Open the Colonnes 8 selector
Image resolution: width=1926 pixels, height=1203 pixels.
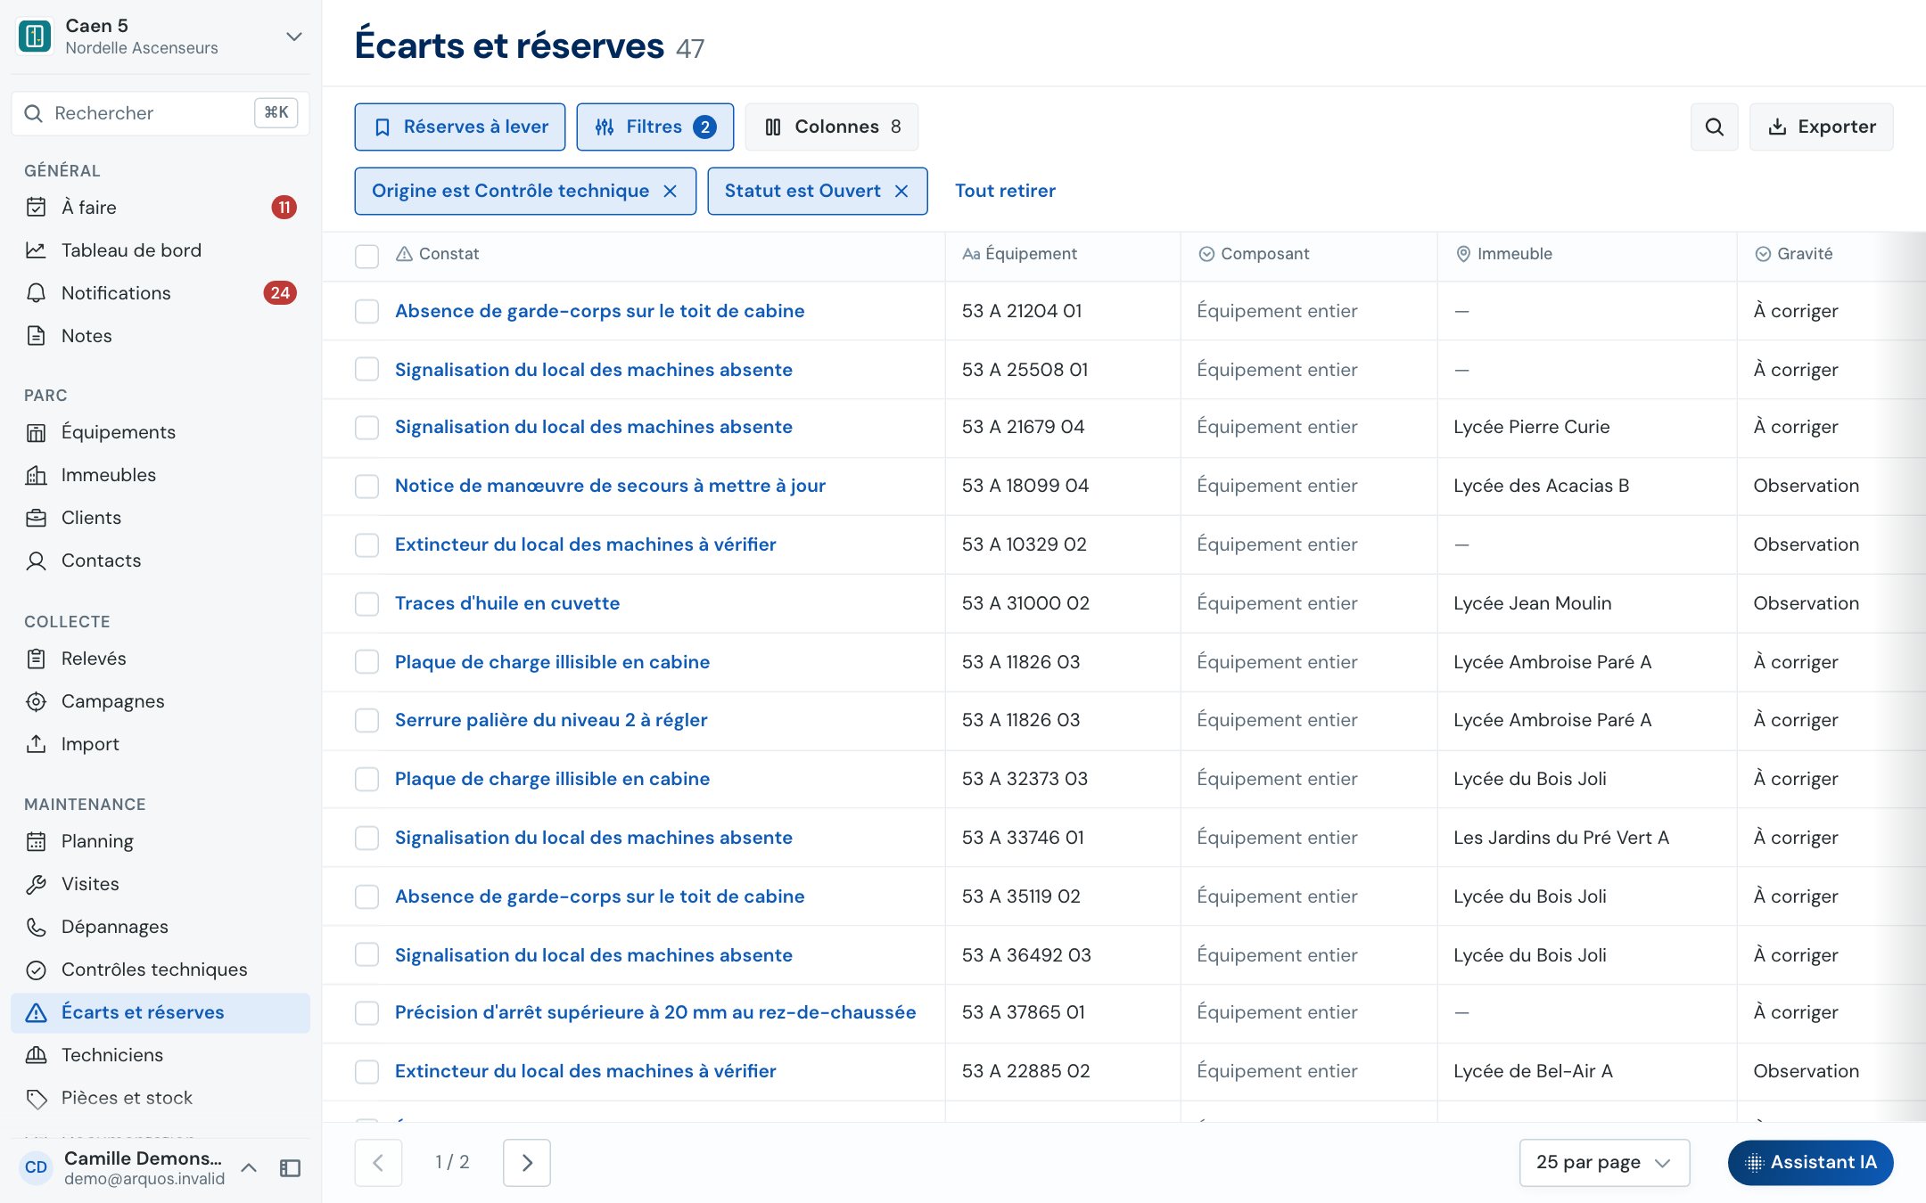pos(832,127)
